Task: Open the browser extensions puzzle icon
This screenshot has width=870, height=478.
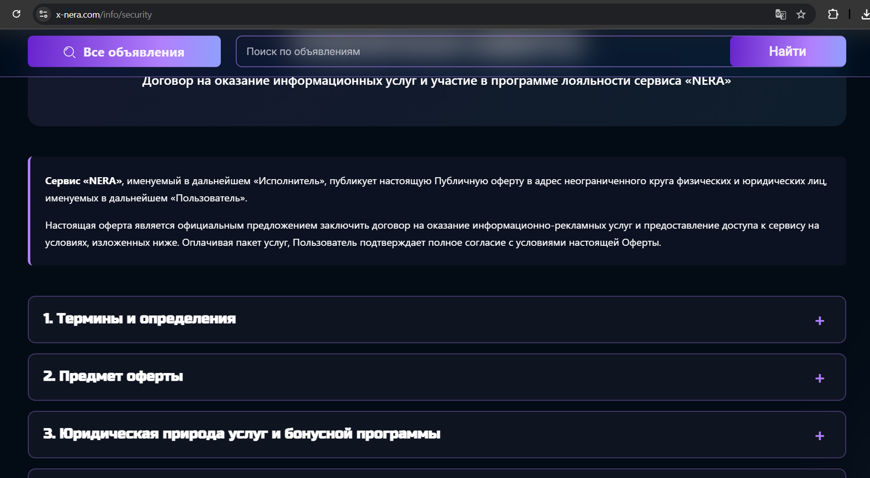Action: pos(833,14)
